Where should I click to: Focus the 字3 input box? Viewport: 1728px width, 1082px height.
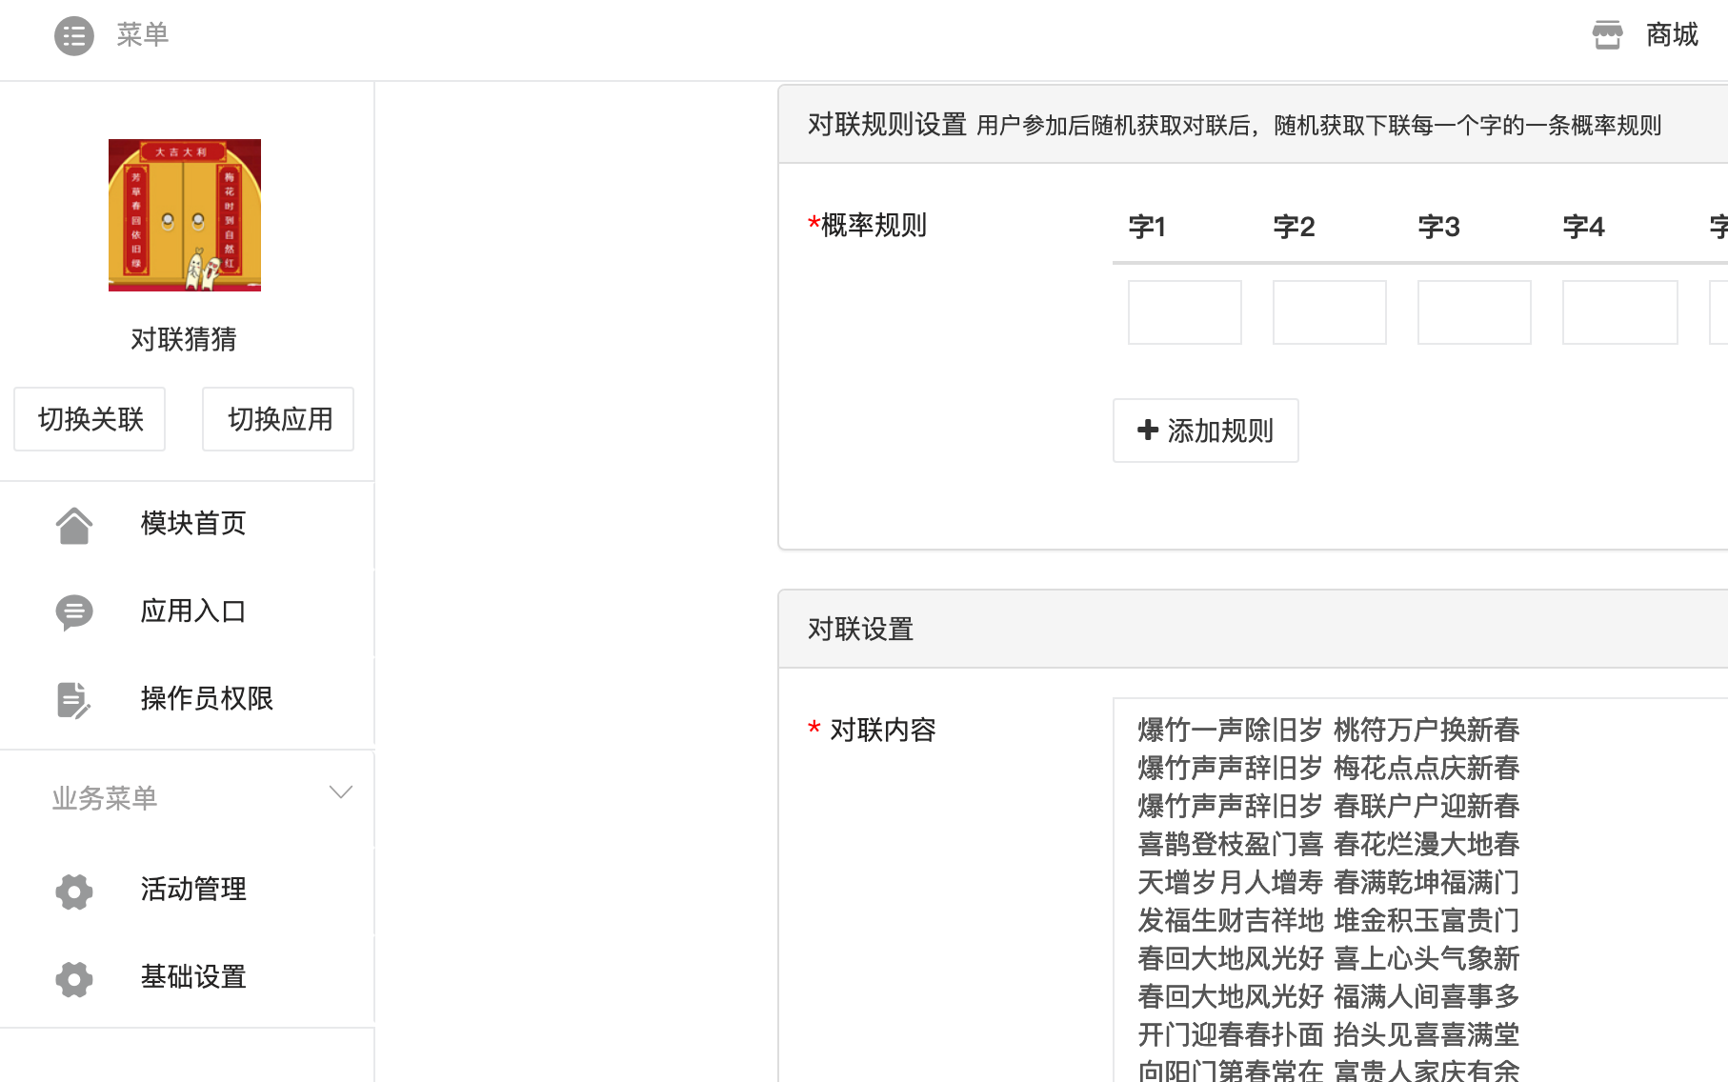[1474, 312]
